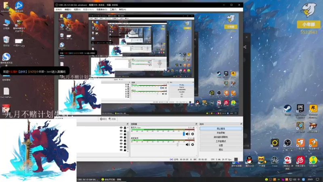This screenshot has height=182, width=323.
Task: Click the share icon on the dark panel behind OBS
Action: click(x=245, y=47)
